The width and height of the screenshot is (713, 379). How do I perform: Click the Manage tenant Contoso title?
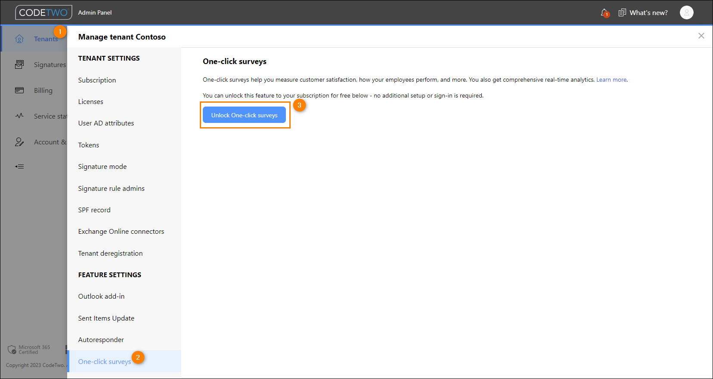122,37
